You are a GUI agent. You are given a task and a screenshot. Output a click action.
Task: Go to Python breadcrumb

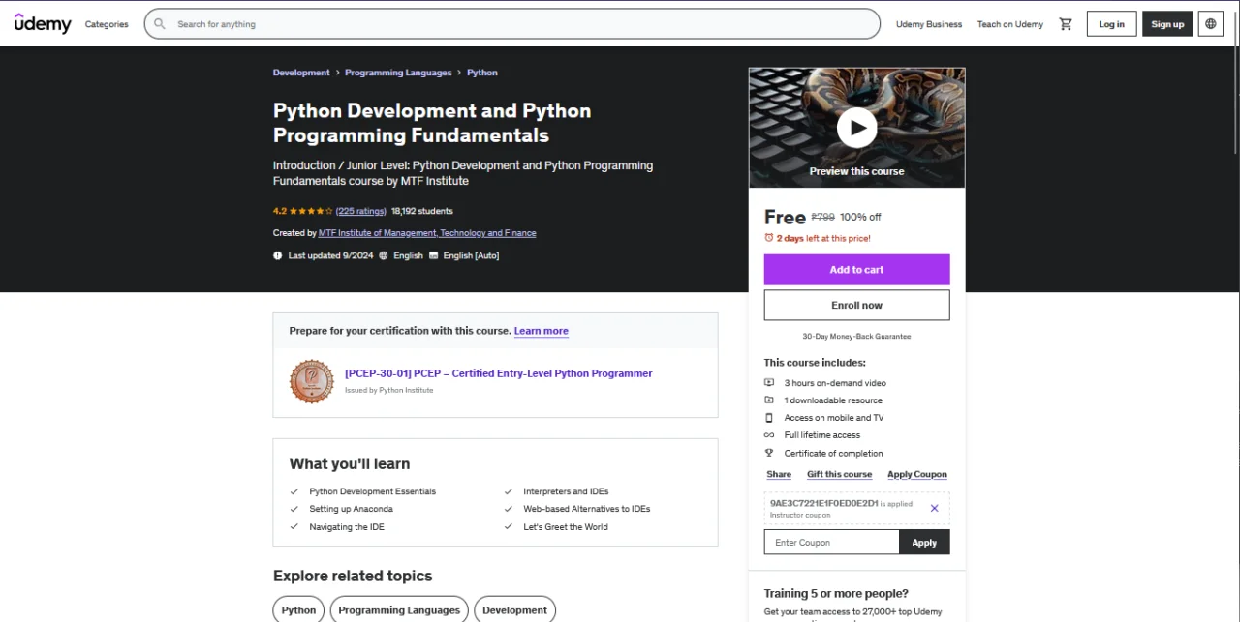click(482, 73)
